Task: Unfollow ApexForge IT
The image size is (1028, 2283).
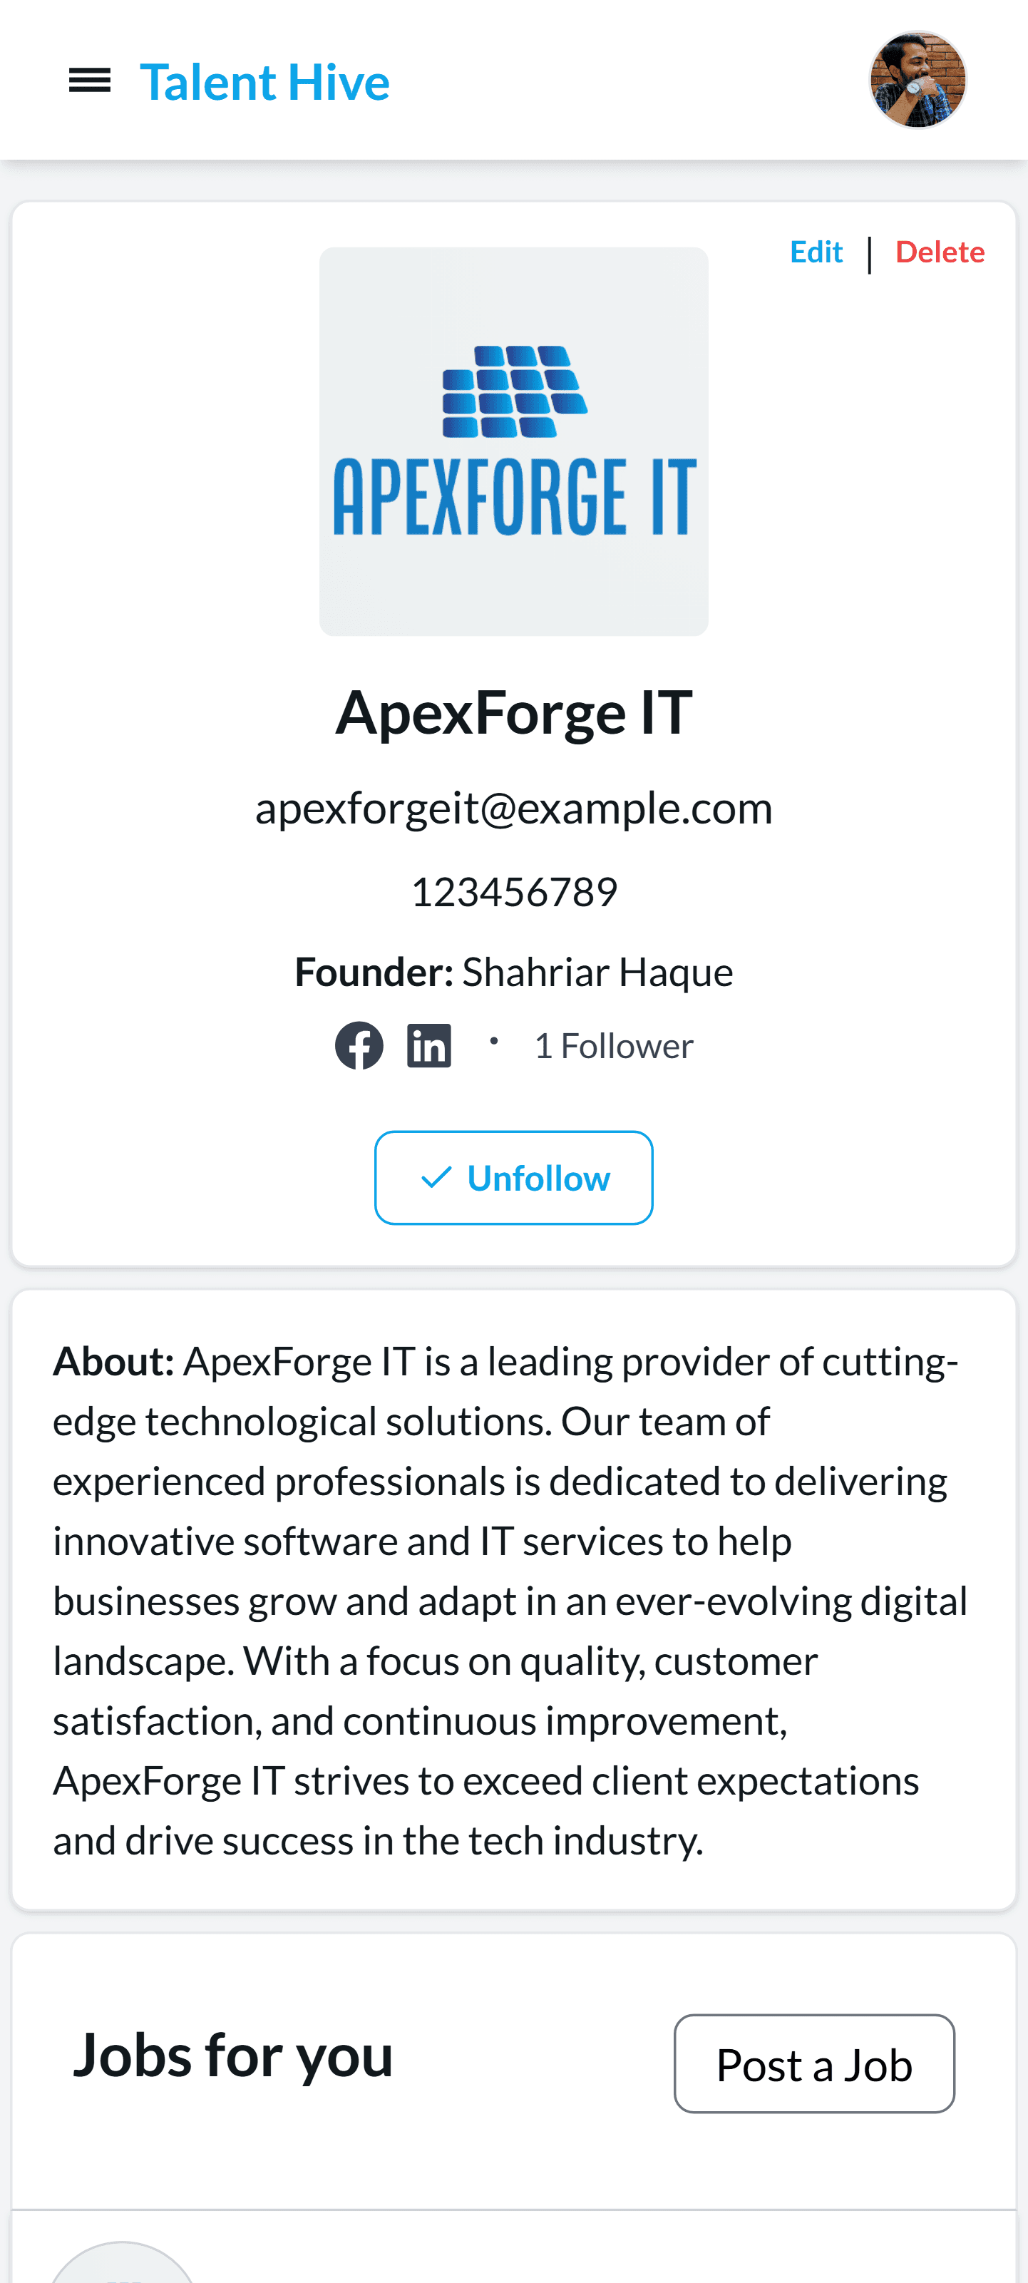Action: click(x=514, y=1178)
